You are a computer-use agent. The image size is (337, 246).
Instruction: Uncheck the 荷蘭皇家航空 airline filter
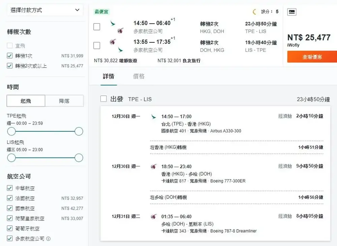click(10, 218)
